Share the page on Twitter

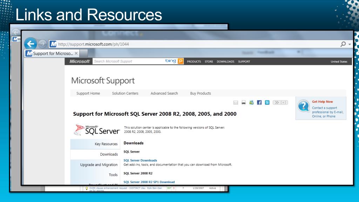pyautogui.click(x=267, y=102)
